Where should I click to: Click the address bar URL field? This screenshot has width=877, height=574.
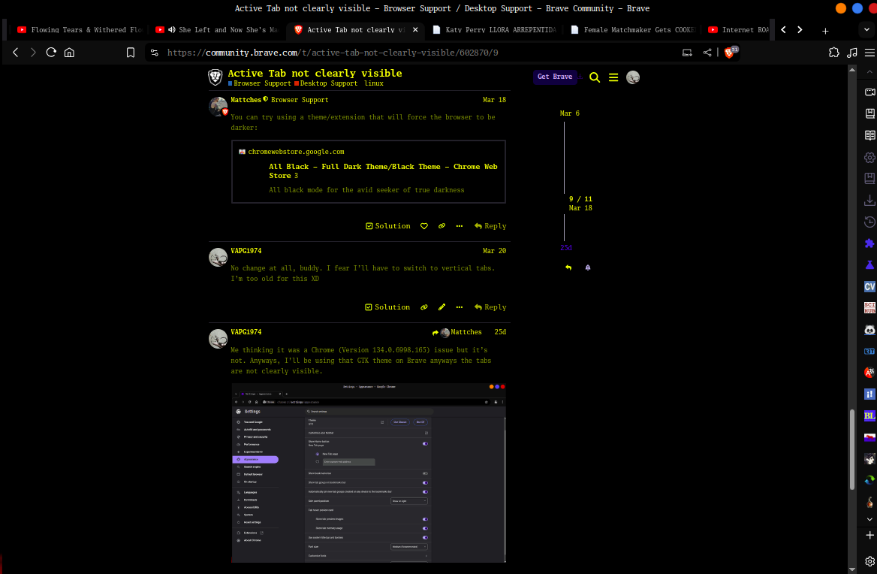pyautogui.click(x=332, y=53)
